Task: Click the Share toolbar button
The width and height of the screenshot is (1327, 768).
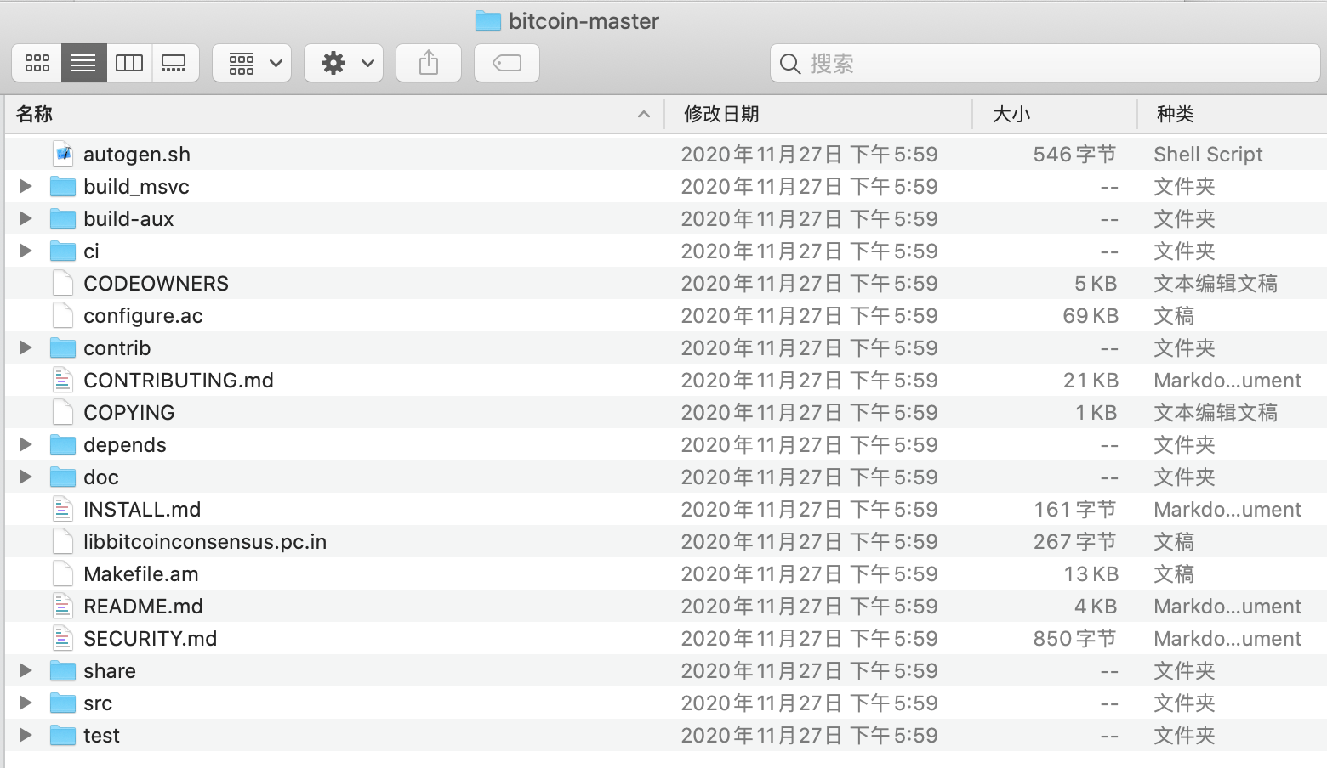Action: click(x=429, y=63)
